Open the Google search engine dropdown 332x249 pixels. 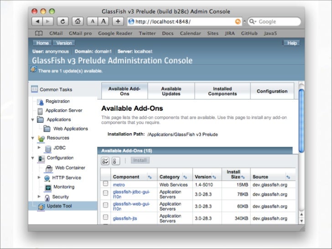coord(253,21)
